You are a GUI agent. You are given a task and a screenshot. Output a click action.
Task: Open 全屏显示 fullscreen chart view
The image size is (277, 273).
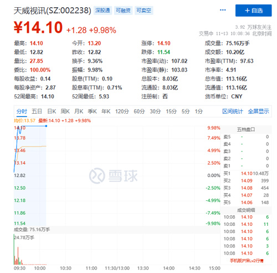[x=258, y=112]
